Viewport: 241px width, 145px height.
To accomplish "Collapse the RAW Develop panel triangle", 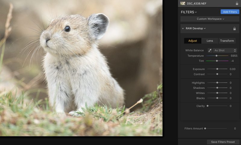I will point(183,29).
